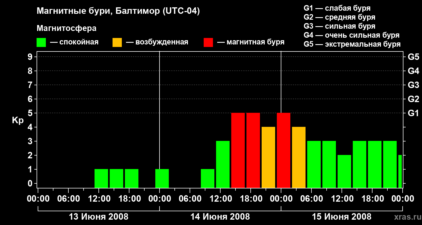Click the red bar at 15:00–18:00 on 14 Июня
Screen dimensions: 422x225
pyautogui.click(x=238, y=150)
